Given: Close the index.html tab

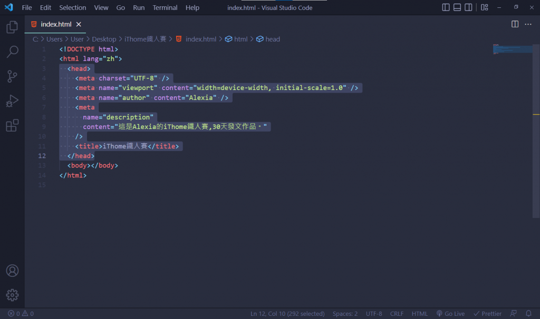Looking at the screenshot, I should tap(79, 24).
